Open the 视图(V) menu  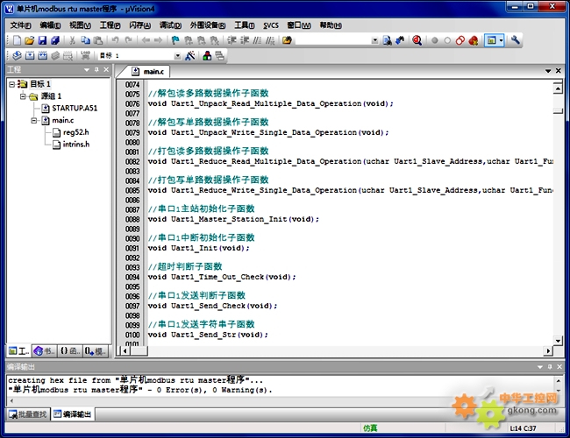(80, 25)
